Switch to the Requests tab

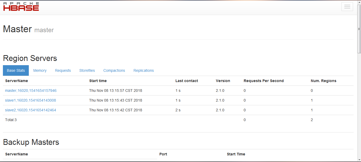click(x=63, y=70)
